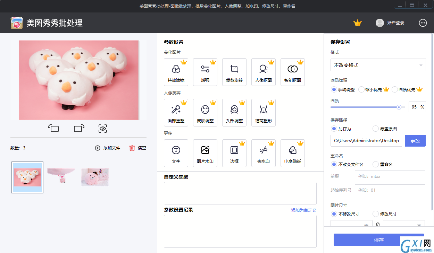Click the 起始序列号 start number field
This screenshot has width=434, height=253.
click(x=390, y=190)
